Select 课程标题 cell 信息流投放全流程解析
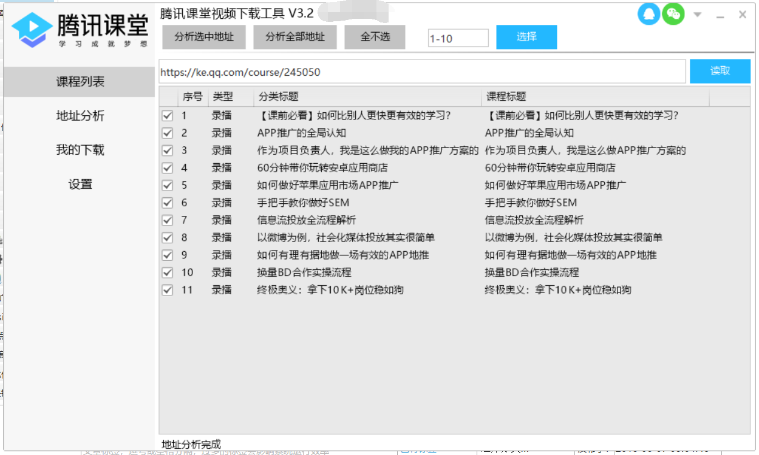This screenshot has height=455, width=759. pyautogui.click(x=534, y=220)
